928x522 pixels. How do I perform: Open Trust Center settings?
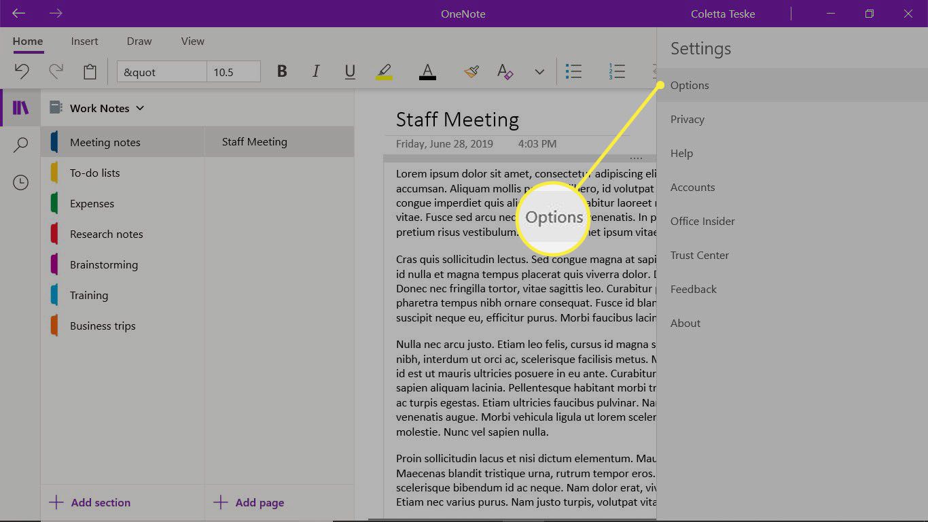pos(792,255)
